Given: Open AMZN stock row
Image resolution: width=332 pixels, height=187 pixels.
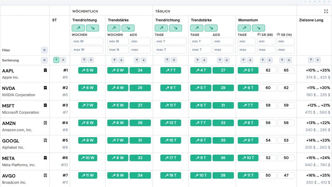Looking at the screenshot, I should (166, 126).
